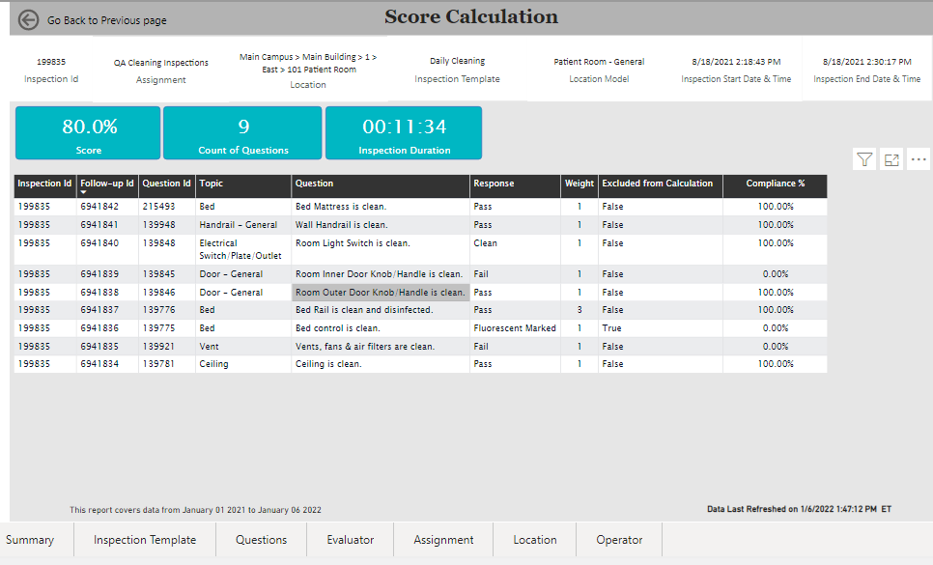Image resolution: width=933 pixels, height=565 pixels.
Task: Open the More options ellipsis menu
Action: coord(918,158)
